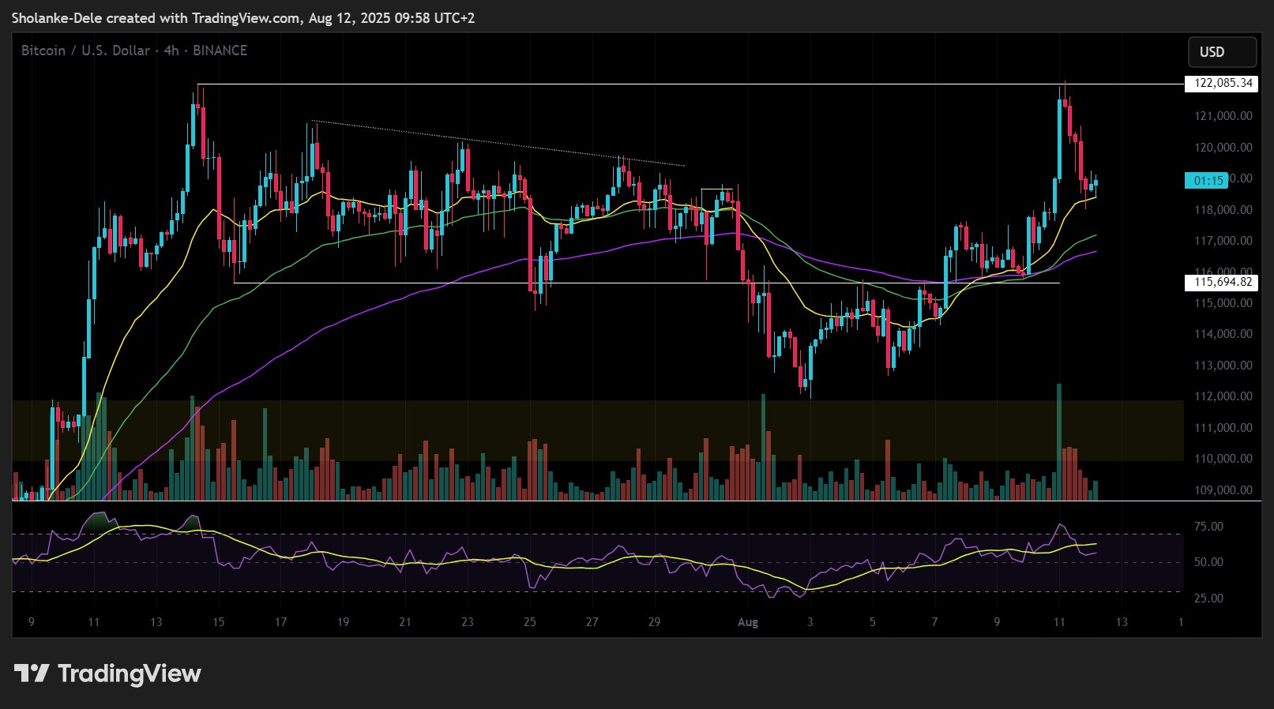
Task: Click the RSI 25.00 level label
Action: pyautogui.click(x=1208, y=598)
